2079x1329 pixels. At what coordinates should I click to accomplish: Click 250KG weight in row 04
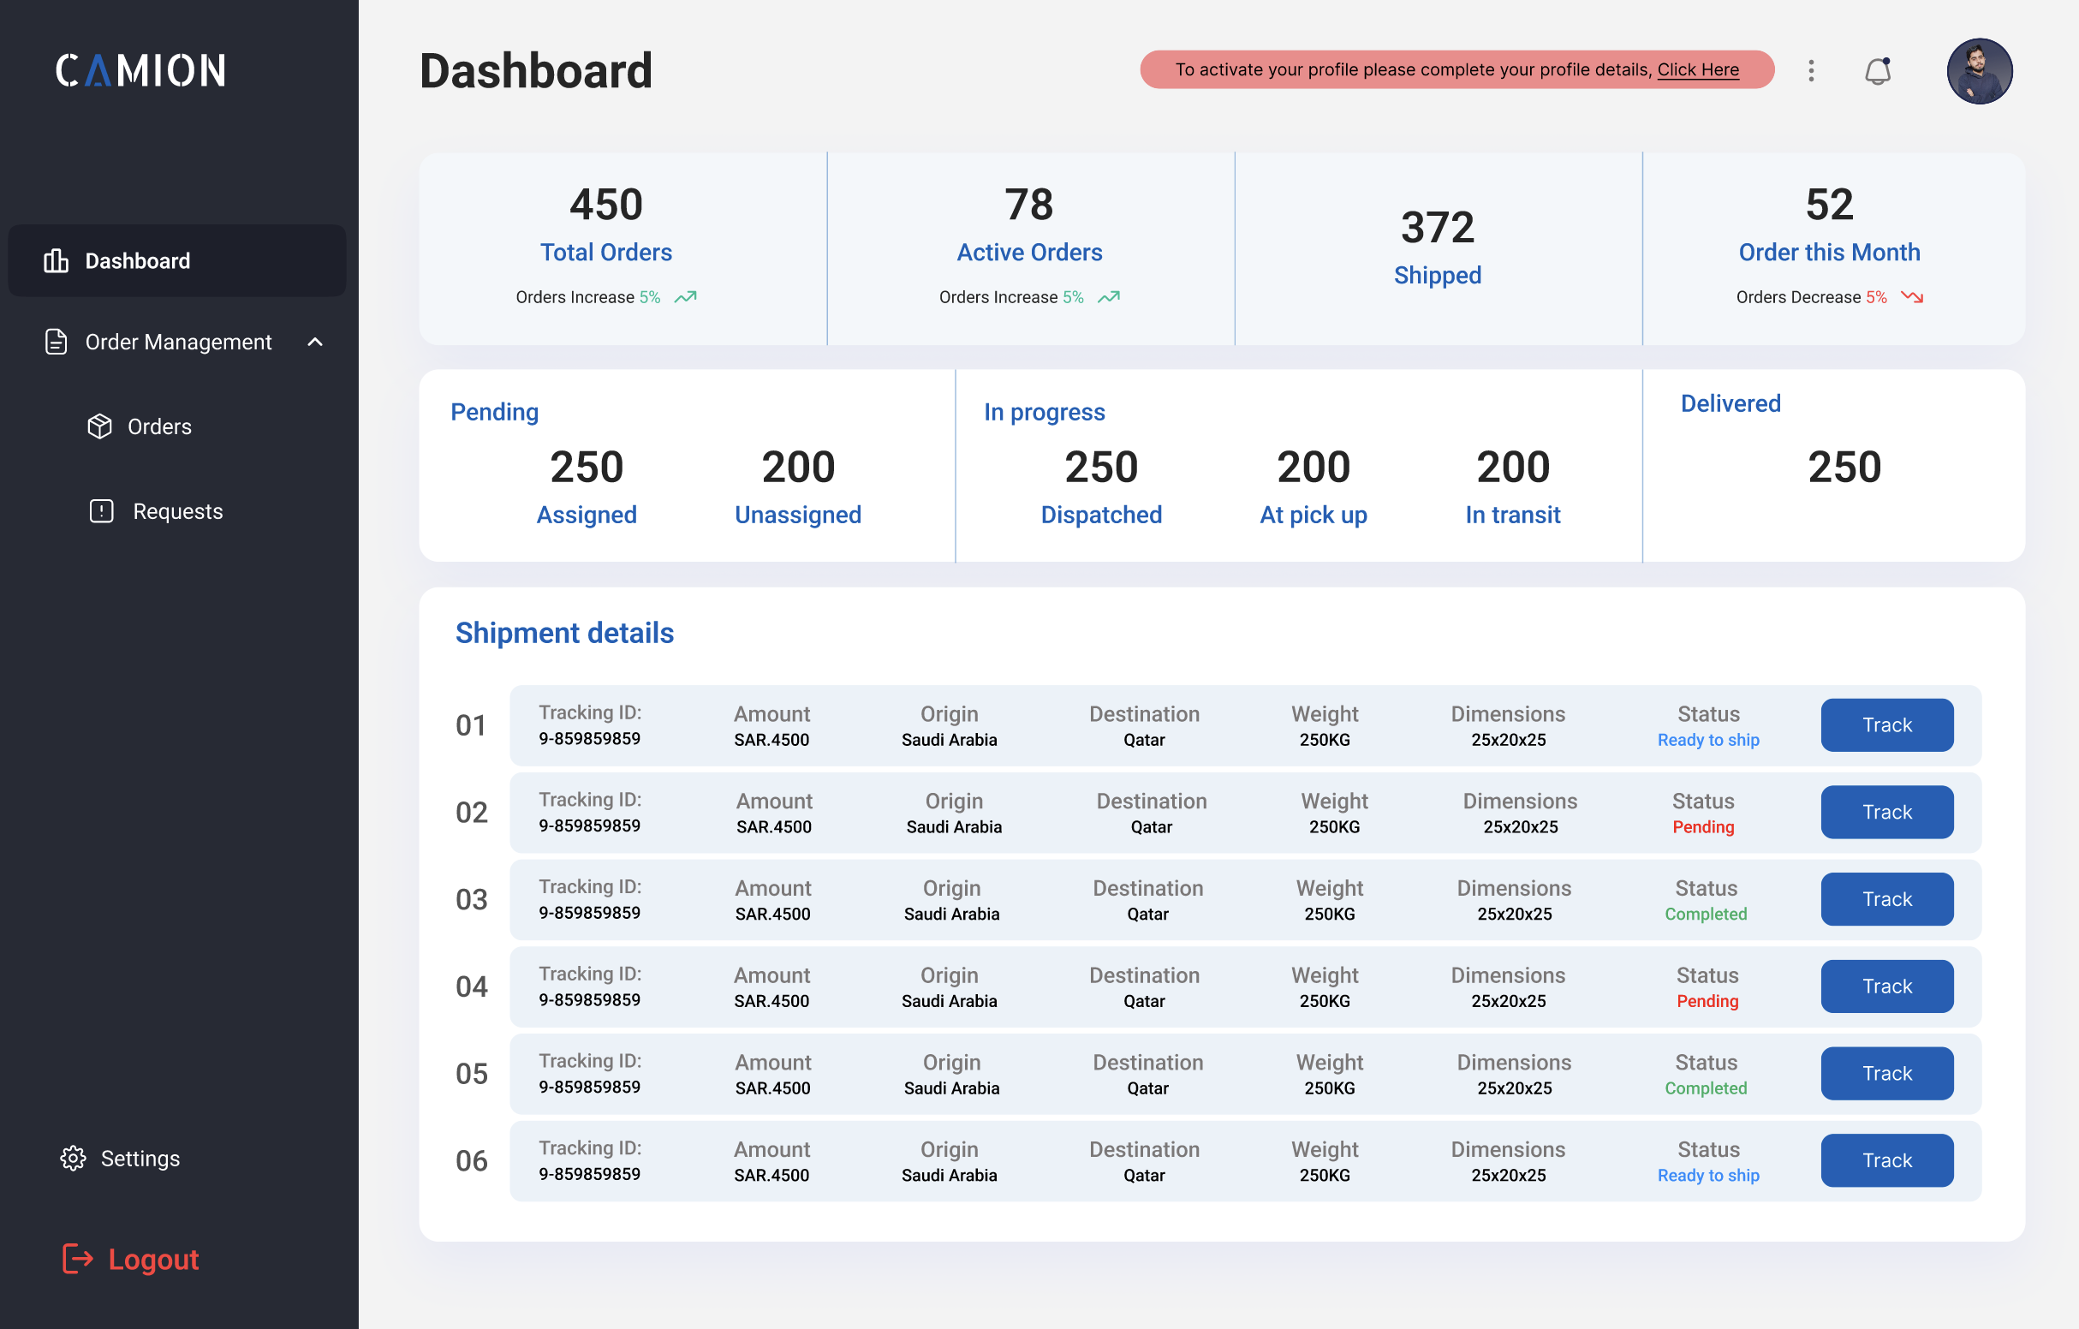pos(1325,1001)
